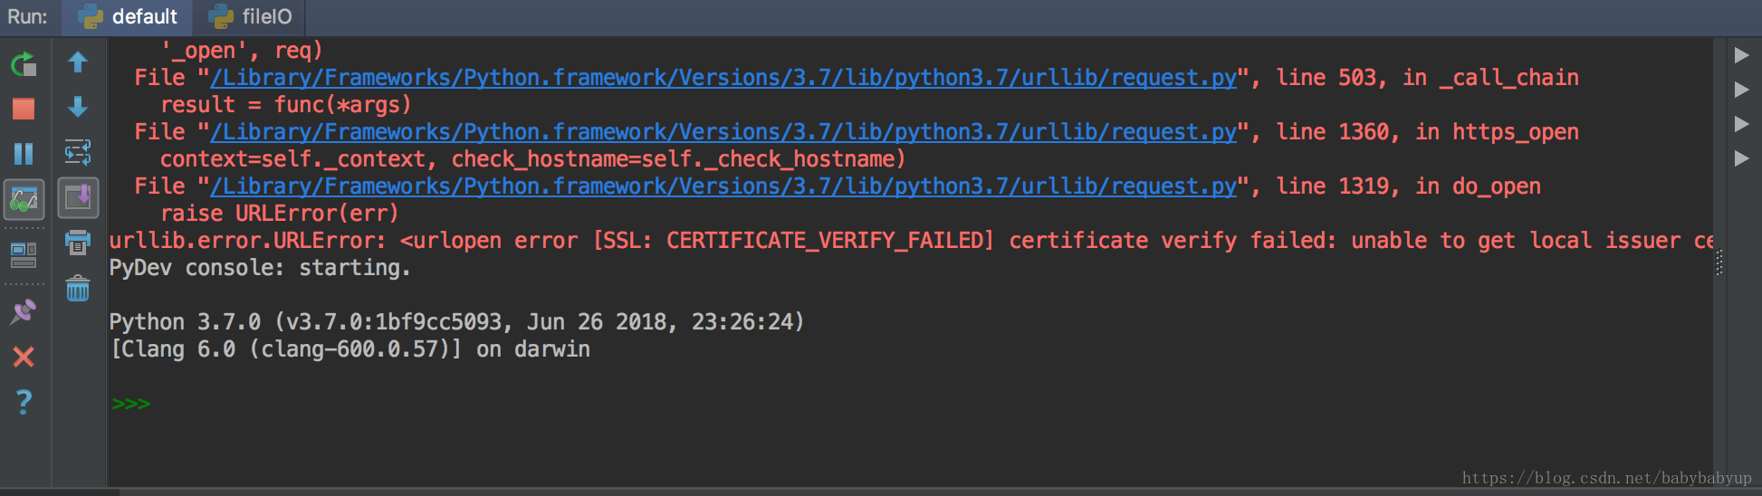Rerun the program with the green arrow
Screen dimensions: 1762x496
coord(24,63)
